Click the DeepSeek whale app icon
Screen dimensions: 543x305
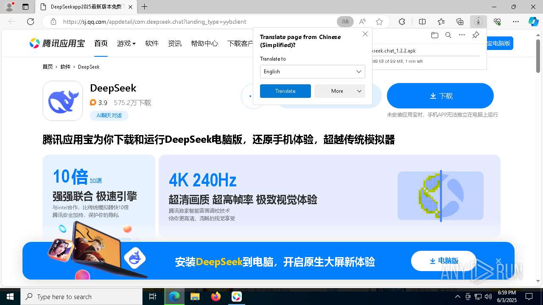[x=63, y=101]
